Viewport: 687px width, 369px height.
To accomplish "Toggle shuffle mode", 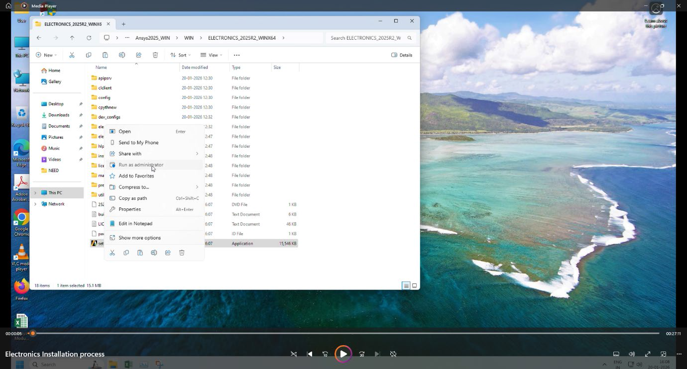I will (294, 354).
